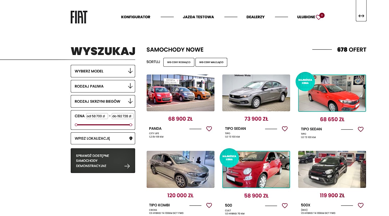Click the FIAT logo
This screenshot has width=389, height=216.
pyautogui.click(x=79, y=17)
